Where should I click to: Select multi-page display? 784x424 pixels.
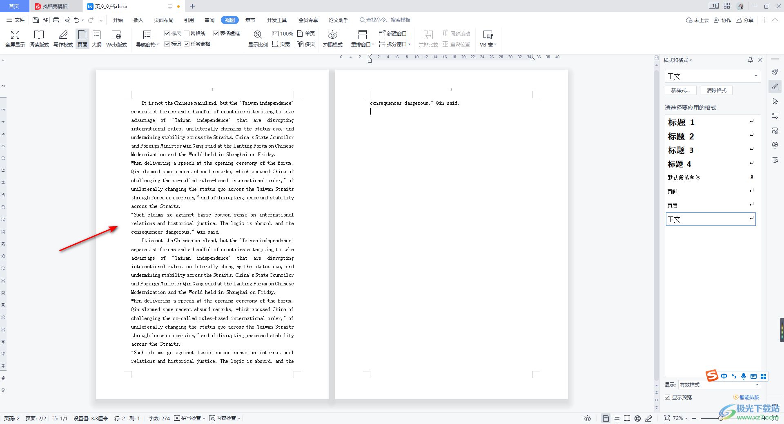coord(306,44)
